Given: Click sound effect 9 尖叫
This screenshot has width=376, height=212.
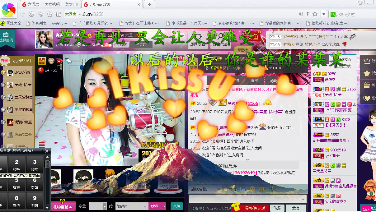Looking at the screenshot, I should click(35, 201).
